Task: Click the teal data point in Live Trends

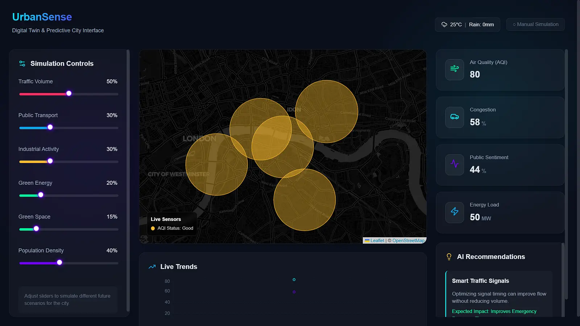Action: coord(294,280)
